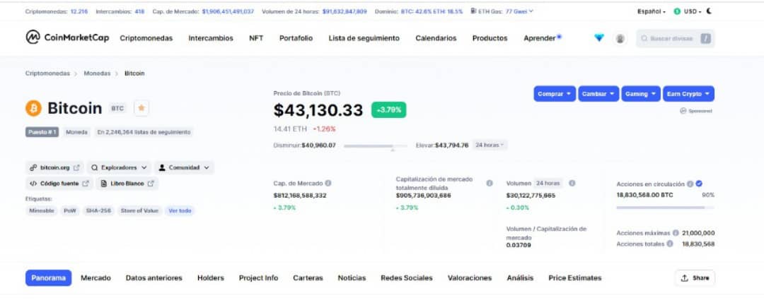Viewport: 764px width, 305px height.
Task: Click the search currencies field
Action: click(x=675, y=38)
